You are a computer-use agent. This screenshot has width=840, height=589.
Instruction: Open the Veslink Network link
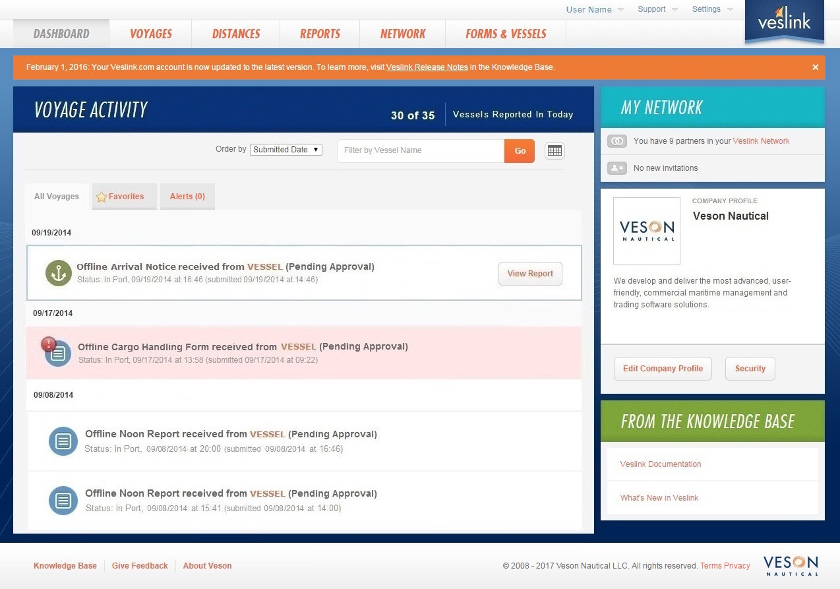[761, 141]
